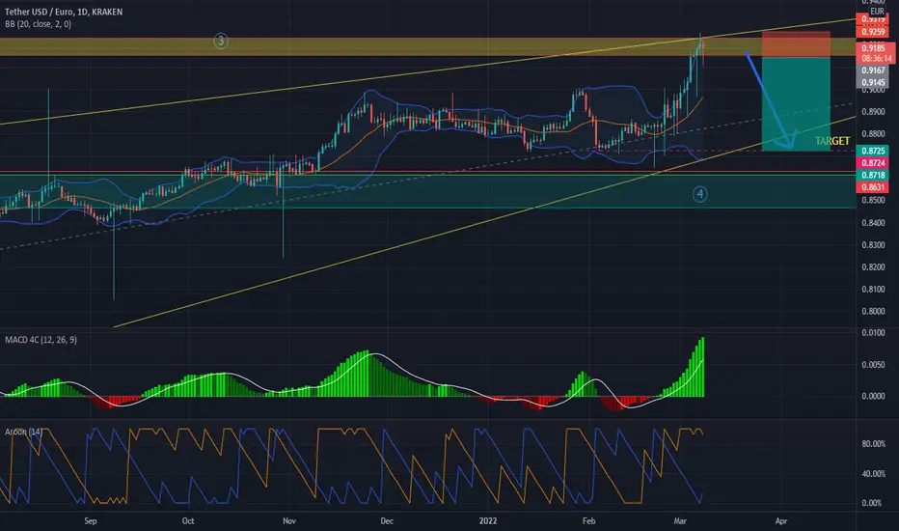
Task: Click the Mar label on time axis
Action: (680, 521)
